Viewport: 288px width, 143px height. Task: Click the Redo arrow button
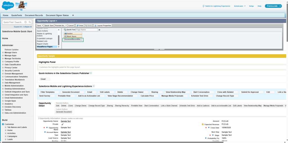coord(89,25)
